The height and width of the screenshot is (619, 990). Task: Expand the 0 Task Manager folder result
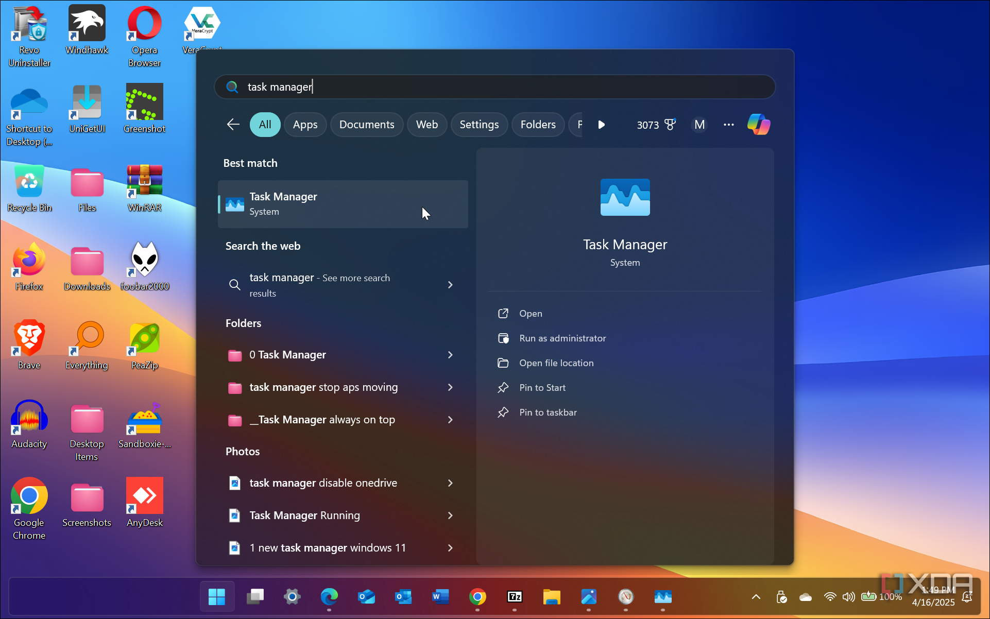pyautogui.click(x=450, y=355)
